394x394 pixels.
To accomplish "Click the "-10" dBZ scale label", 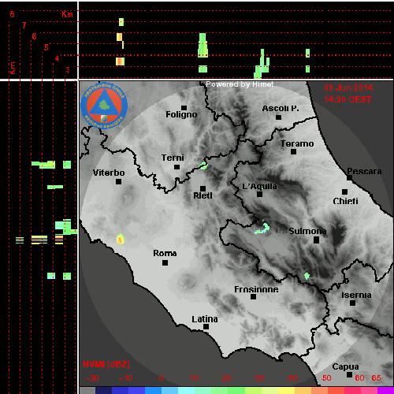I will pos(125,378).
